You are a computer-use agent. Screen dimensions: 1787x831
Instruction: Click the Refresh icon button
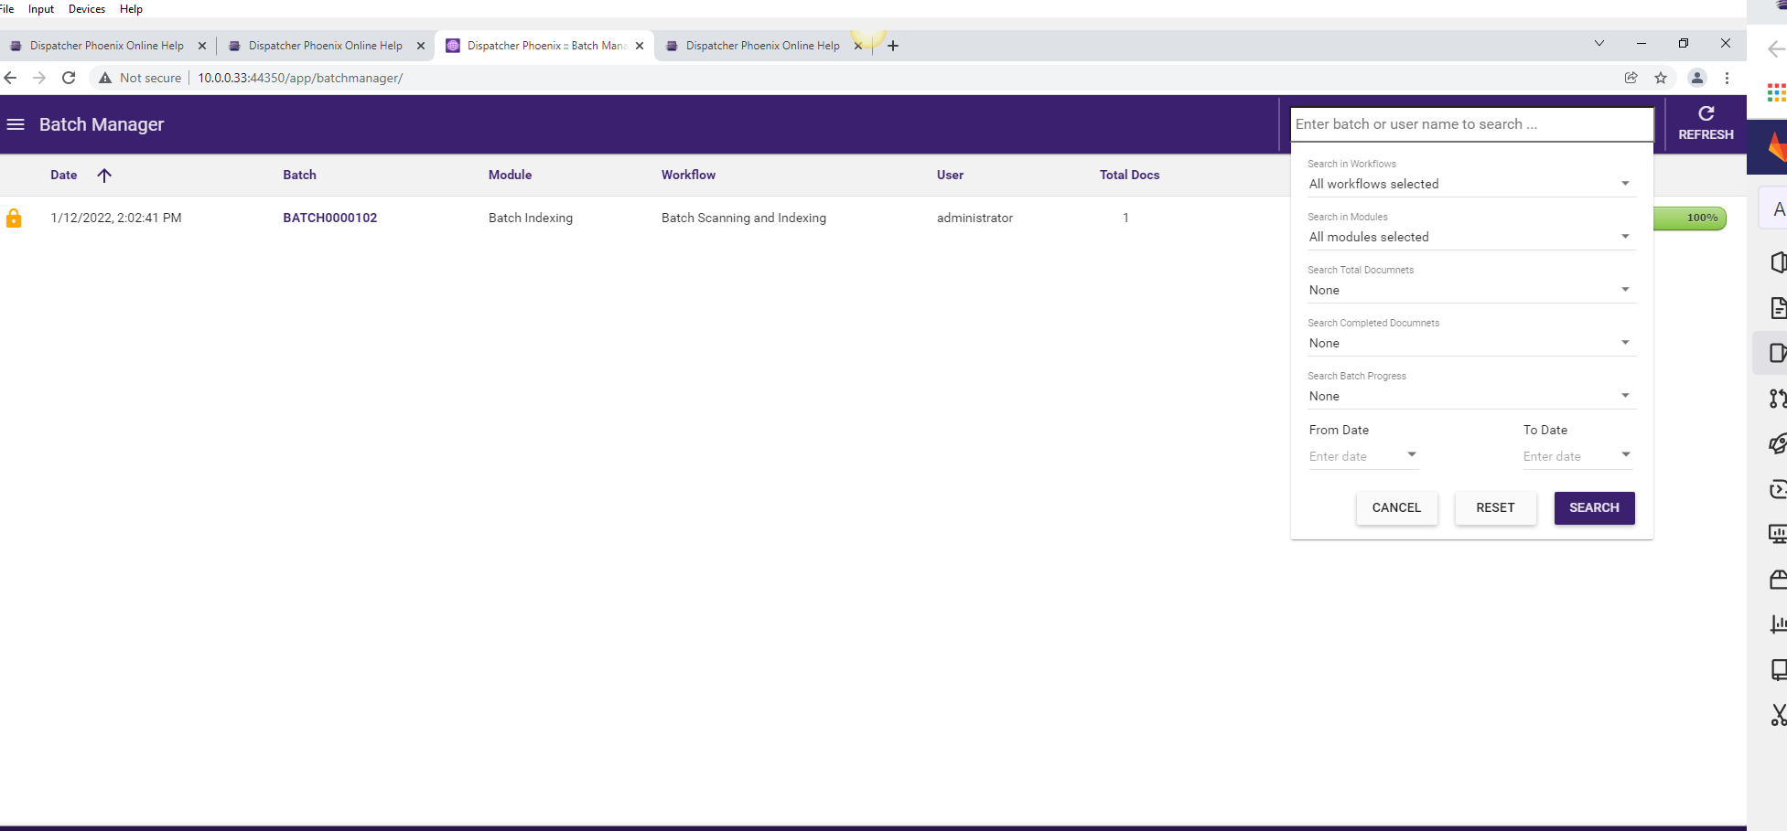tap(1706, 123)
